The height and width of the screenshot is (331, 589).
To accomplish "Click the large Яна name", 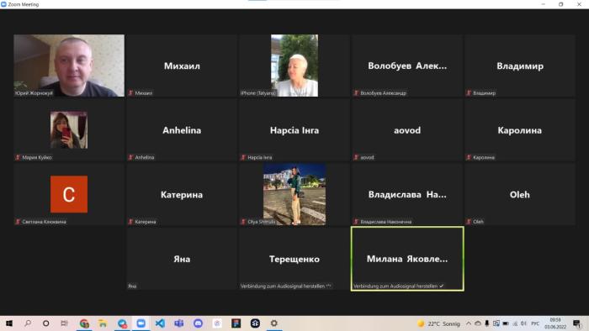I will tap(182, 259).
